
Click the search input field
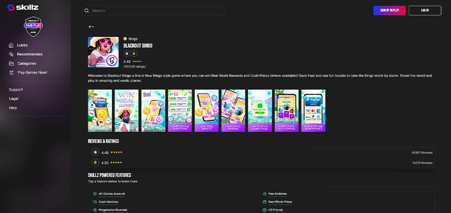point(154,11)
